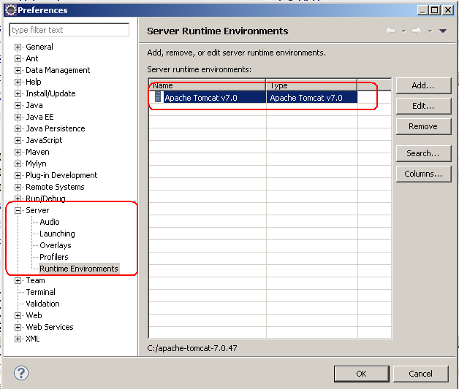
Task: Collapse the Server tree node
Action: [18, 210]
